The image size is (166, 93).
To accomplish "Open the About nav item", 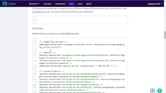I will [89, 4].
